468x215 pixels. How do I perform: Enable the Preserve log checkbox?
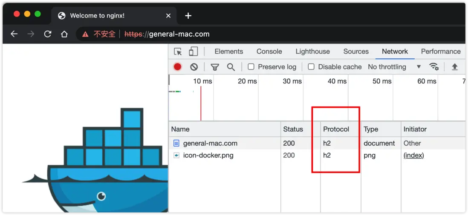click(251, 67)
